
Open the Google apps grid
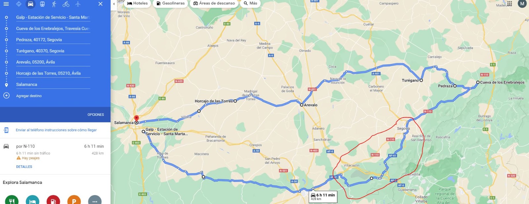tap(509, 4)
